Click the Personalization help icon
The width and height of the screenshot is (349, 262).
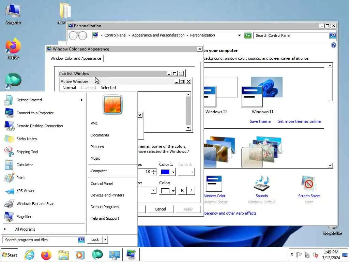333,45
